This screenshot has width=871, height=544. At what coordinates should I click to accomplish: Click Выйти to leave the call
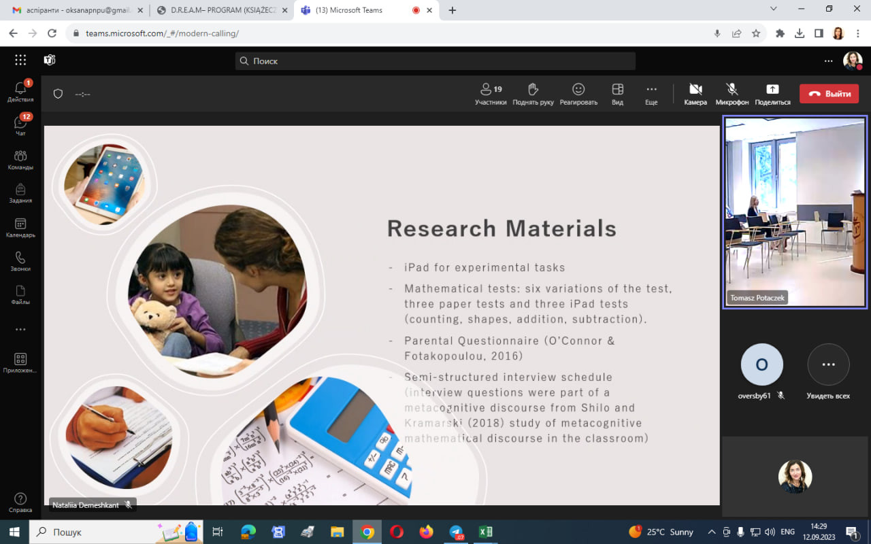[829, 94]
